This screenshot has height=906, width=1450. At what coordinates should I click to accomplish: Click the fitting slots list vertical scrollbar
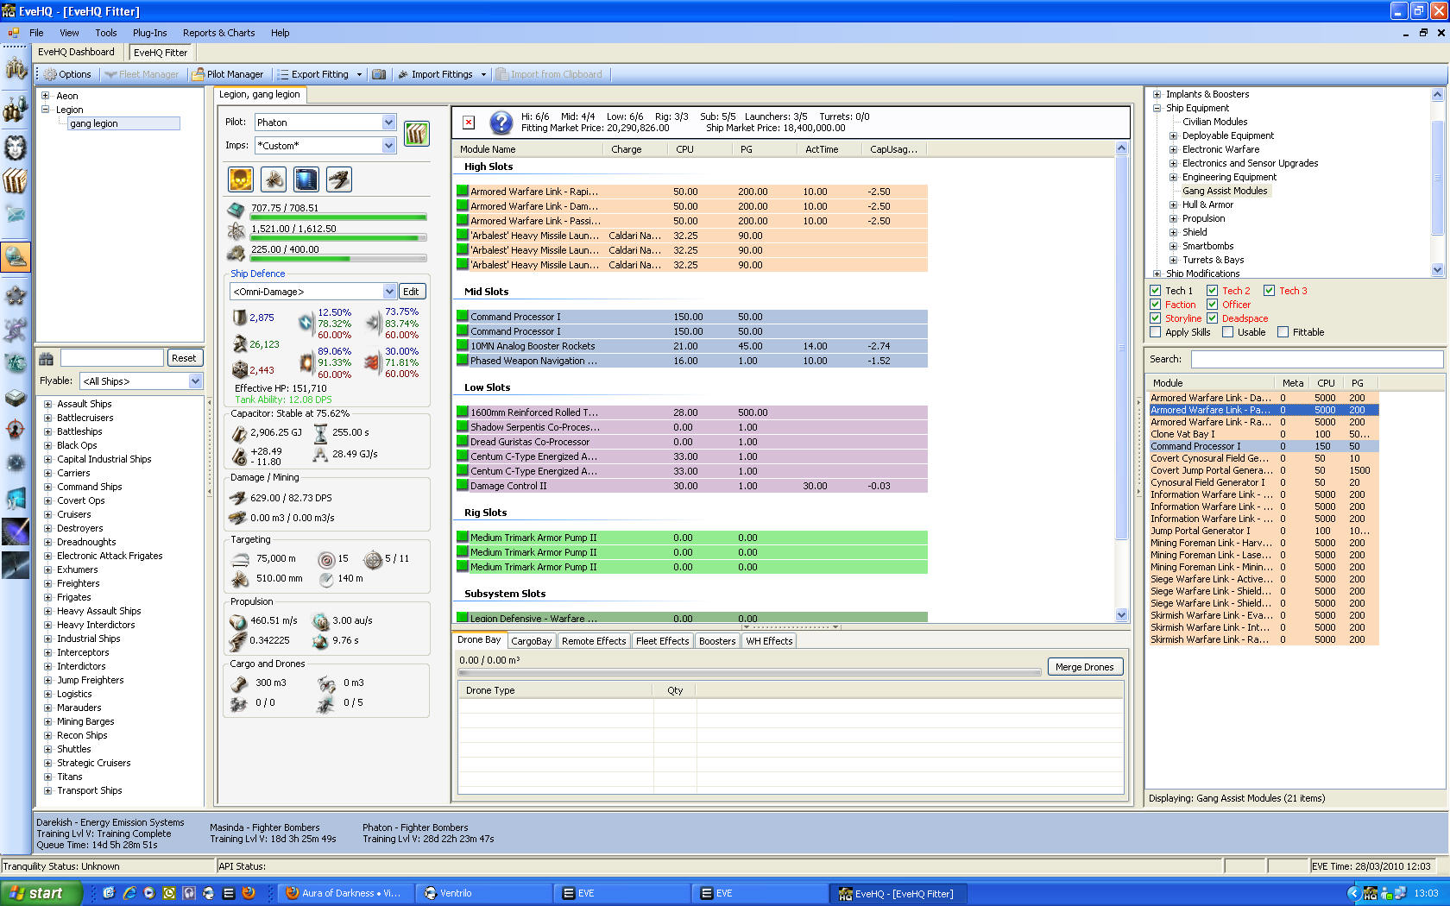click(x=1121, y=382)
